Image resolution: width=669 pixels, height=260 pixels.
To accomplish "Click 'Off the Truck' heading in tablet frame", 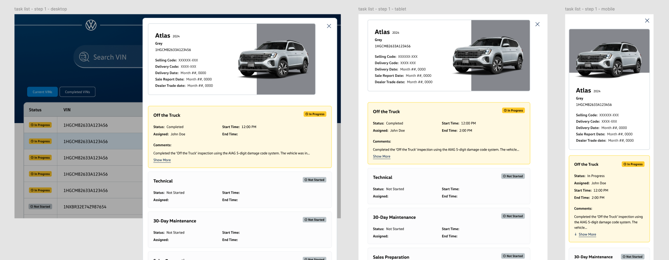I will [386, 112].
